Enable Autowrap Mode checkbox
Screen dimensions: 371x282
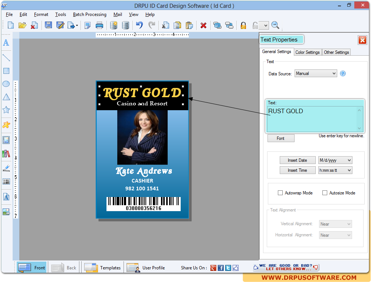[x=280, y=193]
